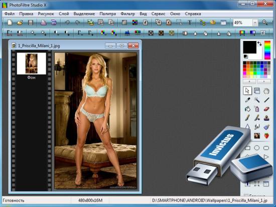Select the Hand move tool

pos(266,90)
